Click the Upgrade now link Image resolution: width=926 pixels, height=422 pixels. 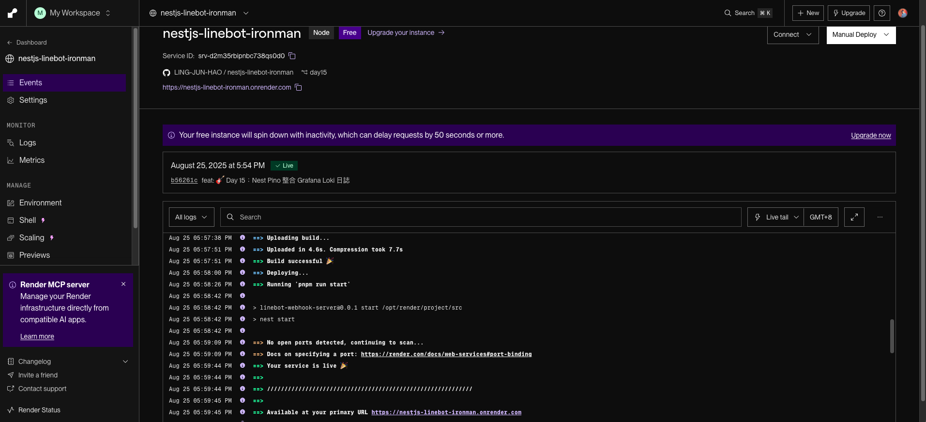pyautogui.click(x=871, y=136)
